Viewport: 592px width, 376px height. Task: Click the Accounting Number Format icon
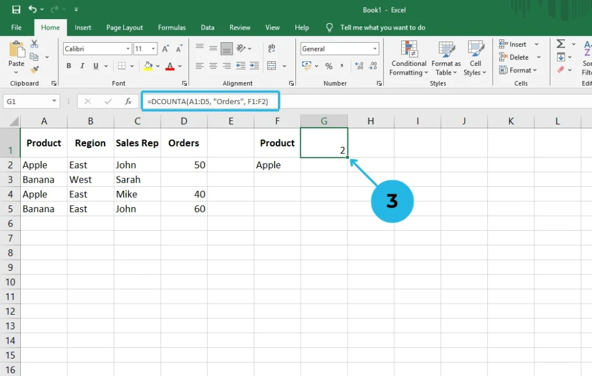tap(306, 66)
